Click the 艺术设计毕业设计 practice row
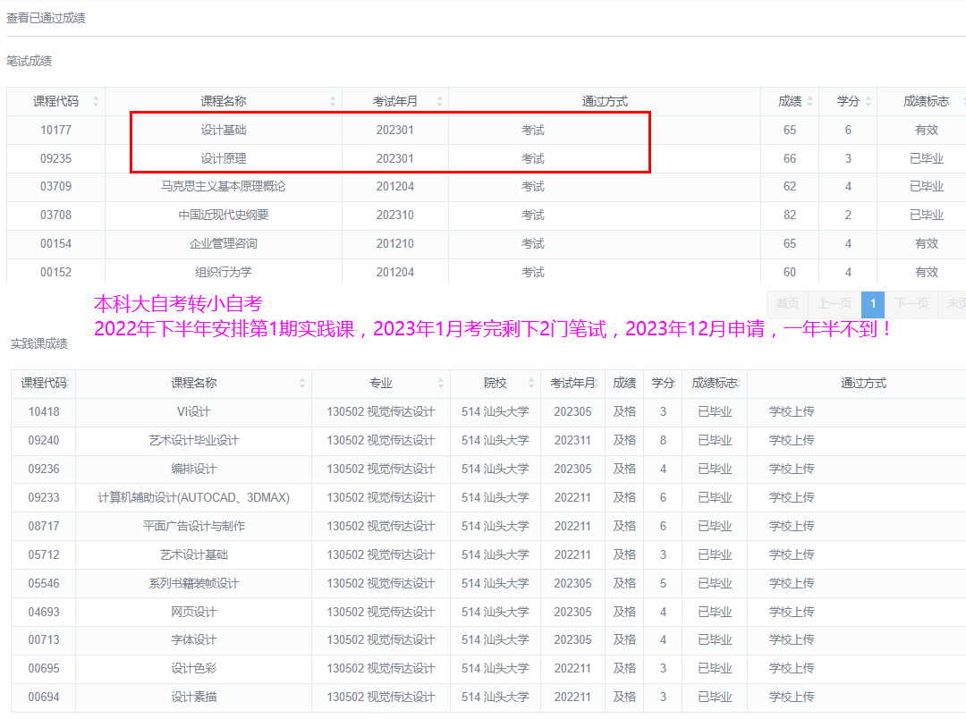The height and width of the screenshot is (719, 966). point(194,440)
